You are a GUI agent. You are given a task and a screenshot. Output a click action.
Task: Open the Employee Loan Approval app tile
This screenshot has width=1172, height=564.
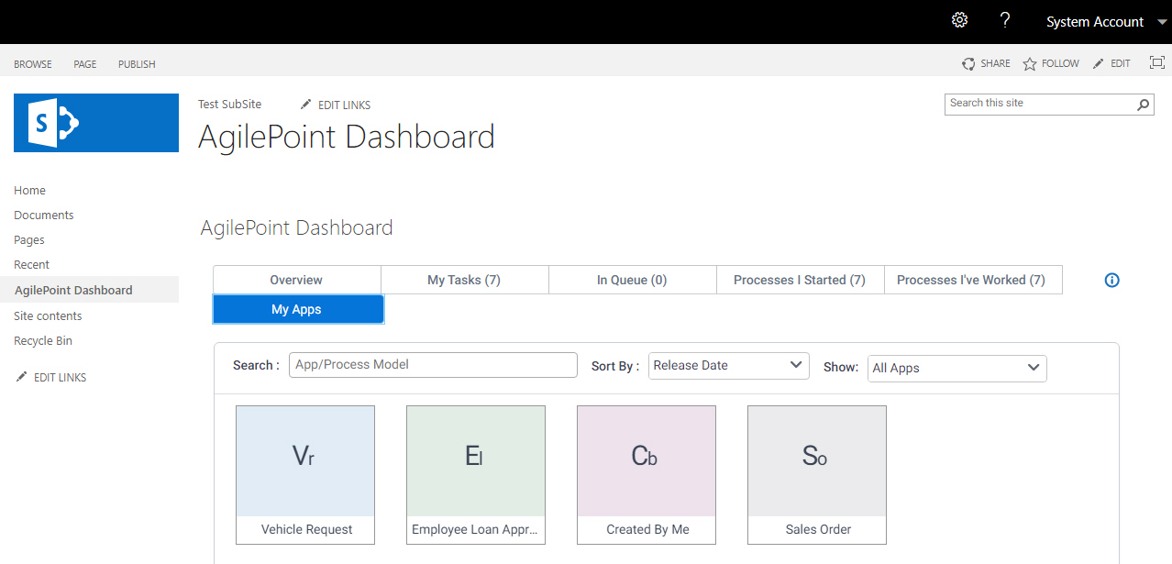tap(476, 475)
